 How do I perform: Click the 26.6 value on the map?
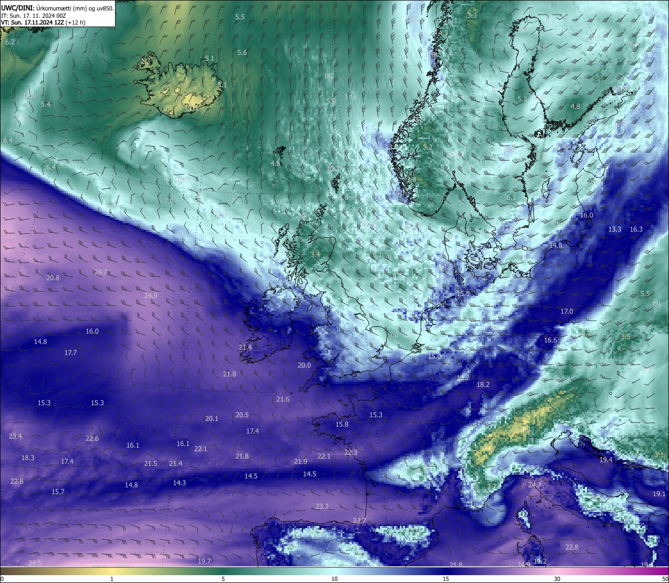(35, 563)
